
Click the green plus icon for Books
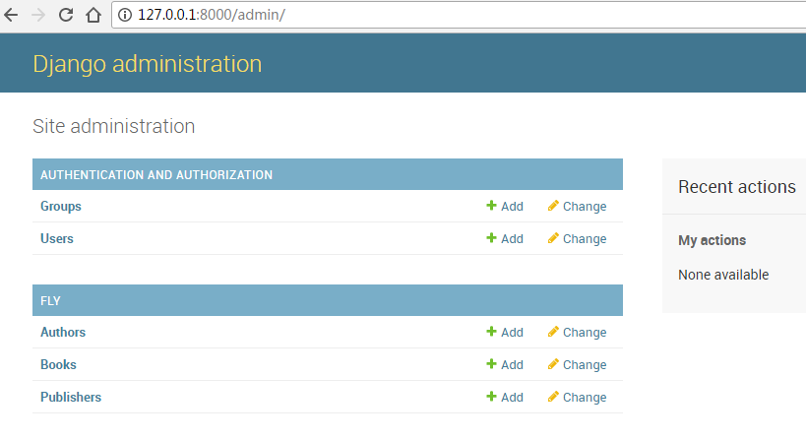point(491,364)
